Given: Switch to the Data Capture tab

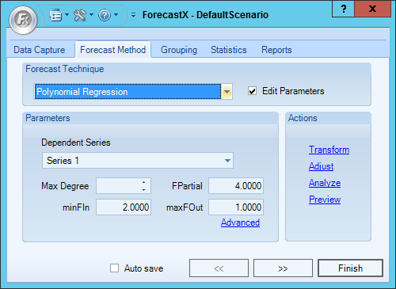Looking at the screenshot, I should tap(40, 50).
